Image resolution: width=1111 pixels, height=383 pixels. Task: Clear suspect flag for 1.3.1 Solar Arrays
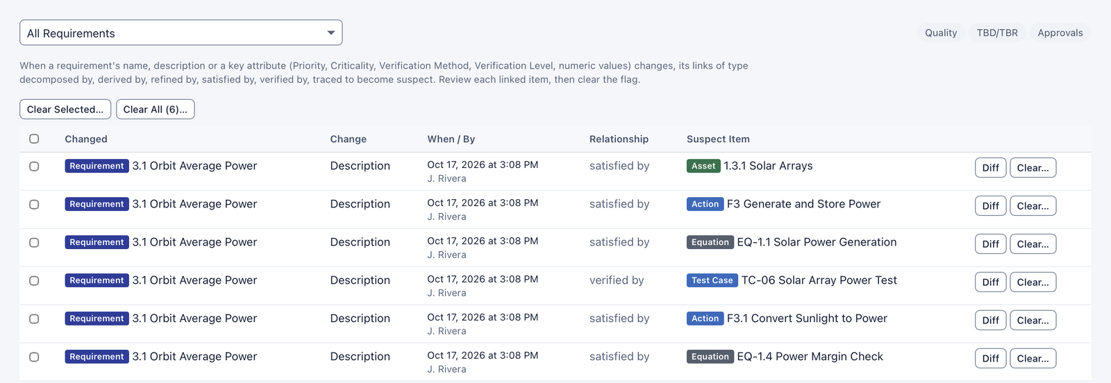[x=1033, y=168]
